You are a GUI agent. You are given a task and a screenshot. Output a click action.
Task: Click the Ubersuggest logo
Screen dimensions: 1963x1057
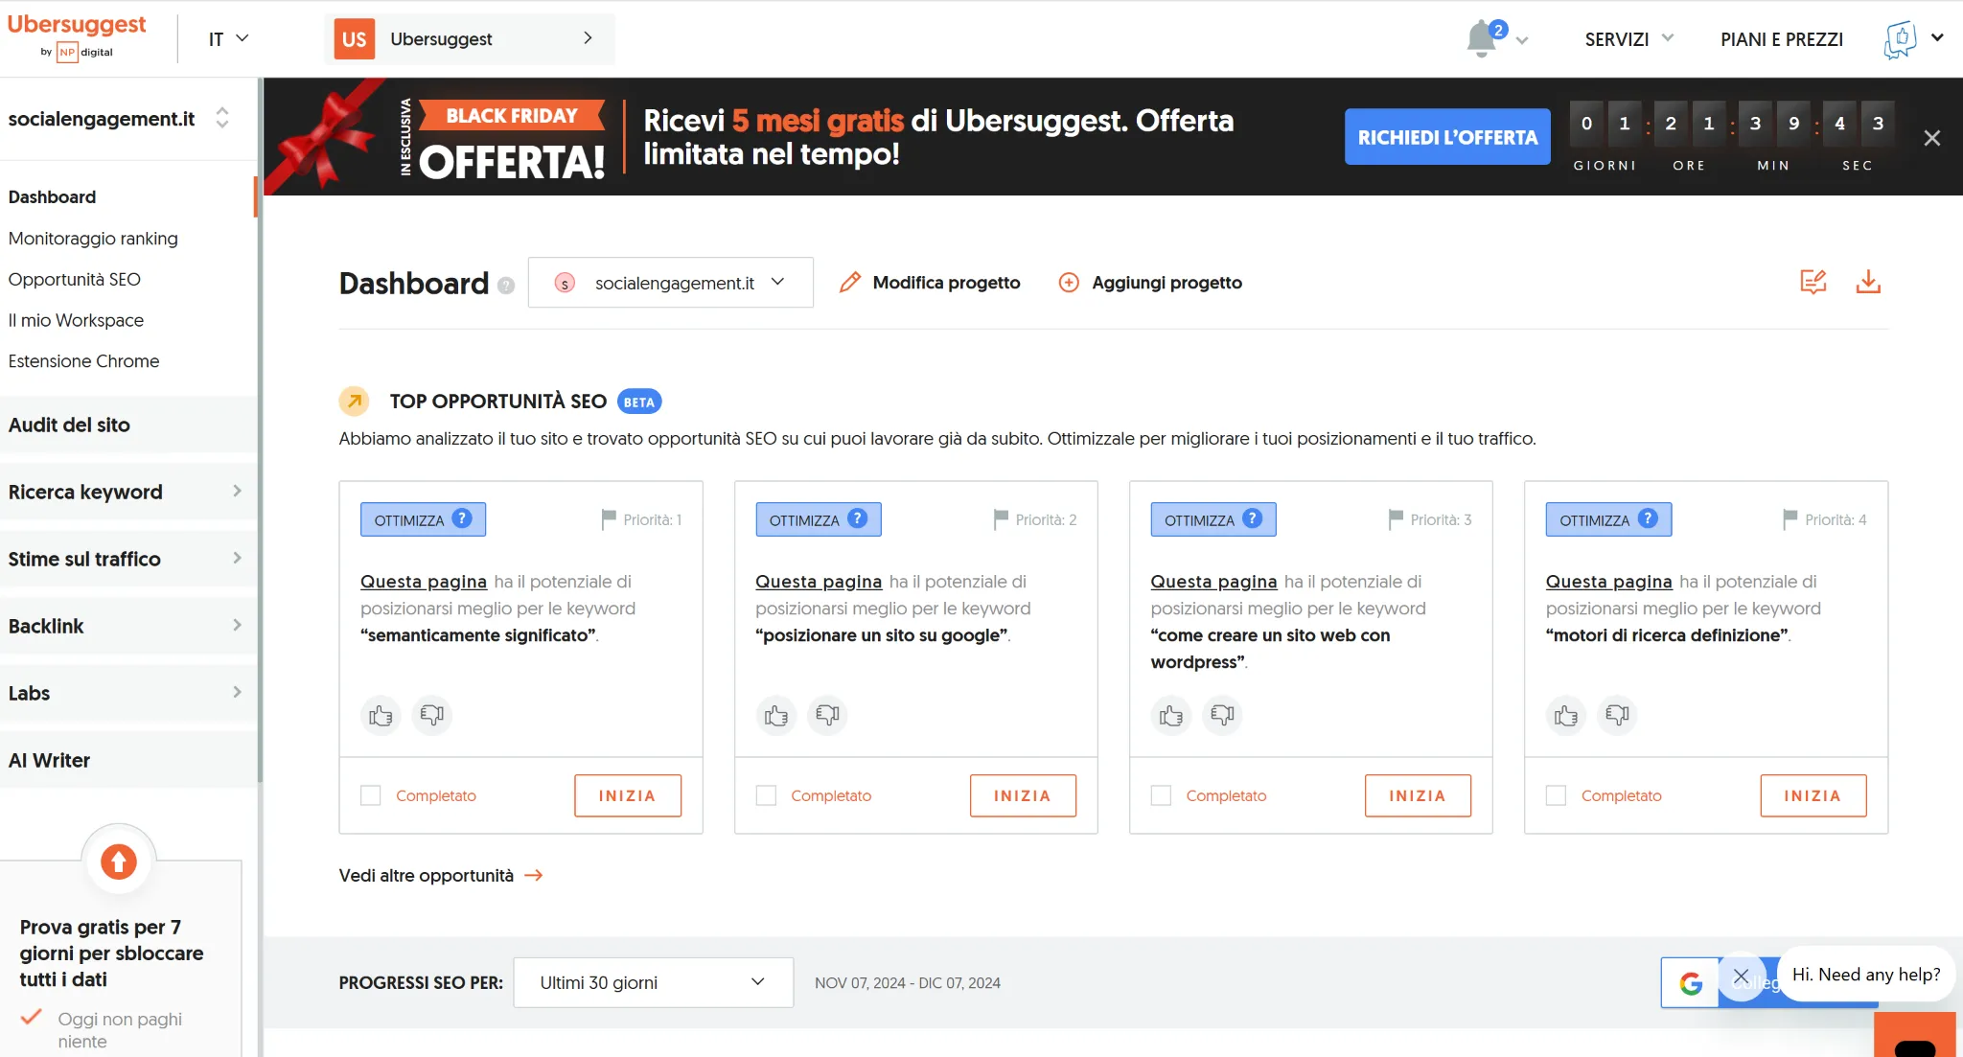click(x=79, y=24)
